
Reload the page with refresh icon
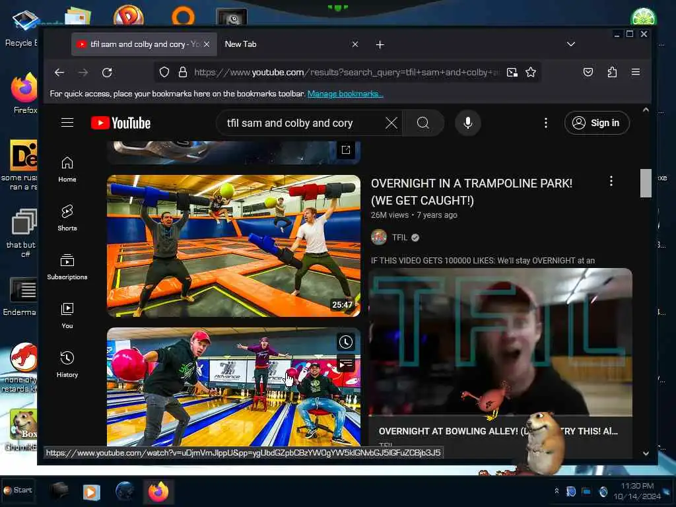107,73
